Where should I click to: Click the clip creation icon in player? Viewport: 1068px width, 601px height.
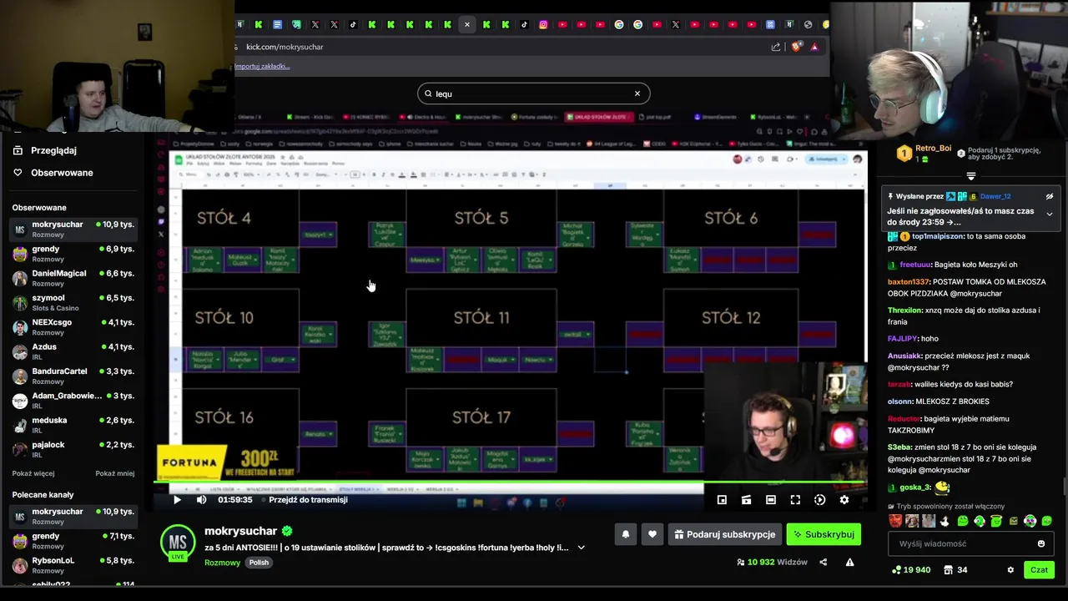click(746, 499)
